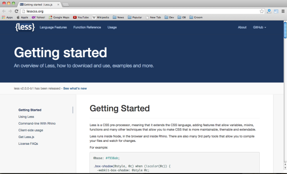Open the New Tab bookmark
This screenshot has height=174, width=287.
(153, 17)
